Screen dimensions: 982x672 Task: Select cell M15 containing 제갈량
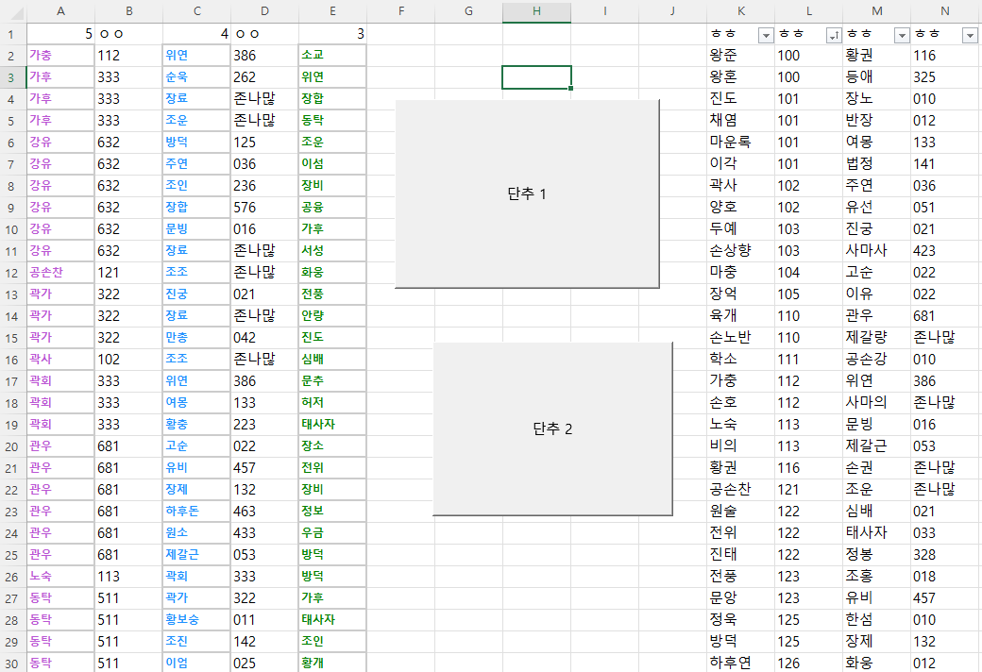[876, 337]
